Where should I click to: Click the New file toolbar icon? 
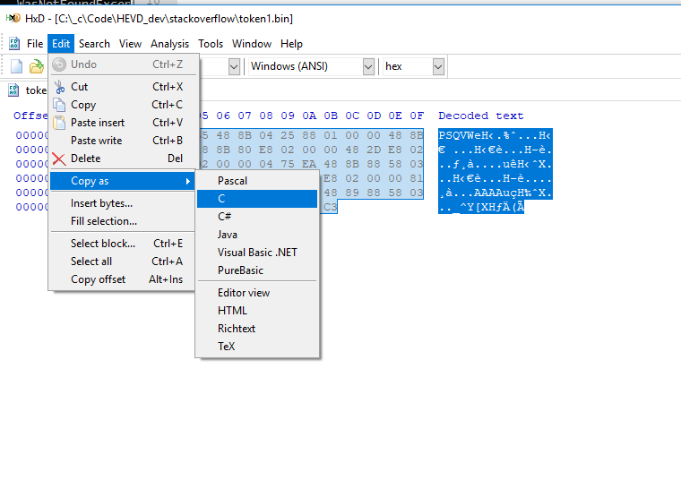click(16, 66)
